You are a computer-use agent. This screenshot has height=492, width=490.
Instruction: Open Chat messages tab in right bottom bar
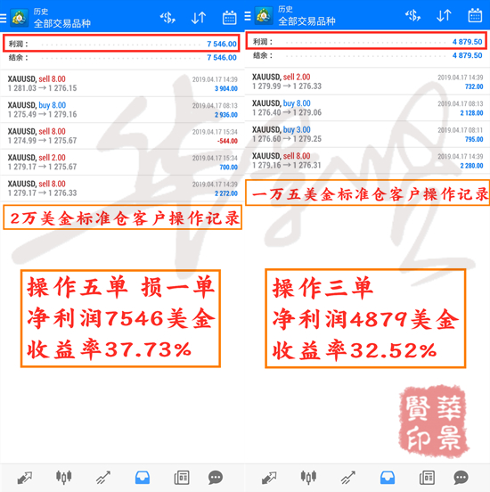(461, 478)
